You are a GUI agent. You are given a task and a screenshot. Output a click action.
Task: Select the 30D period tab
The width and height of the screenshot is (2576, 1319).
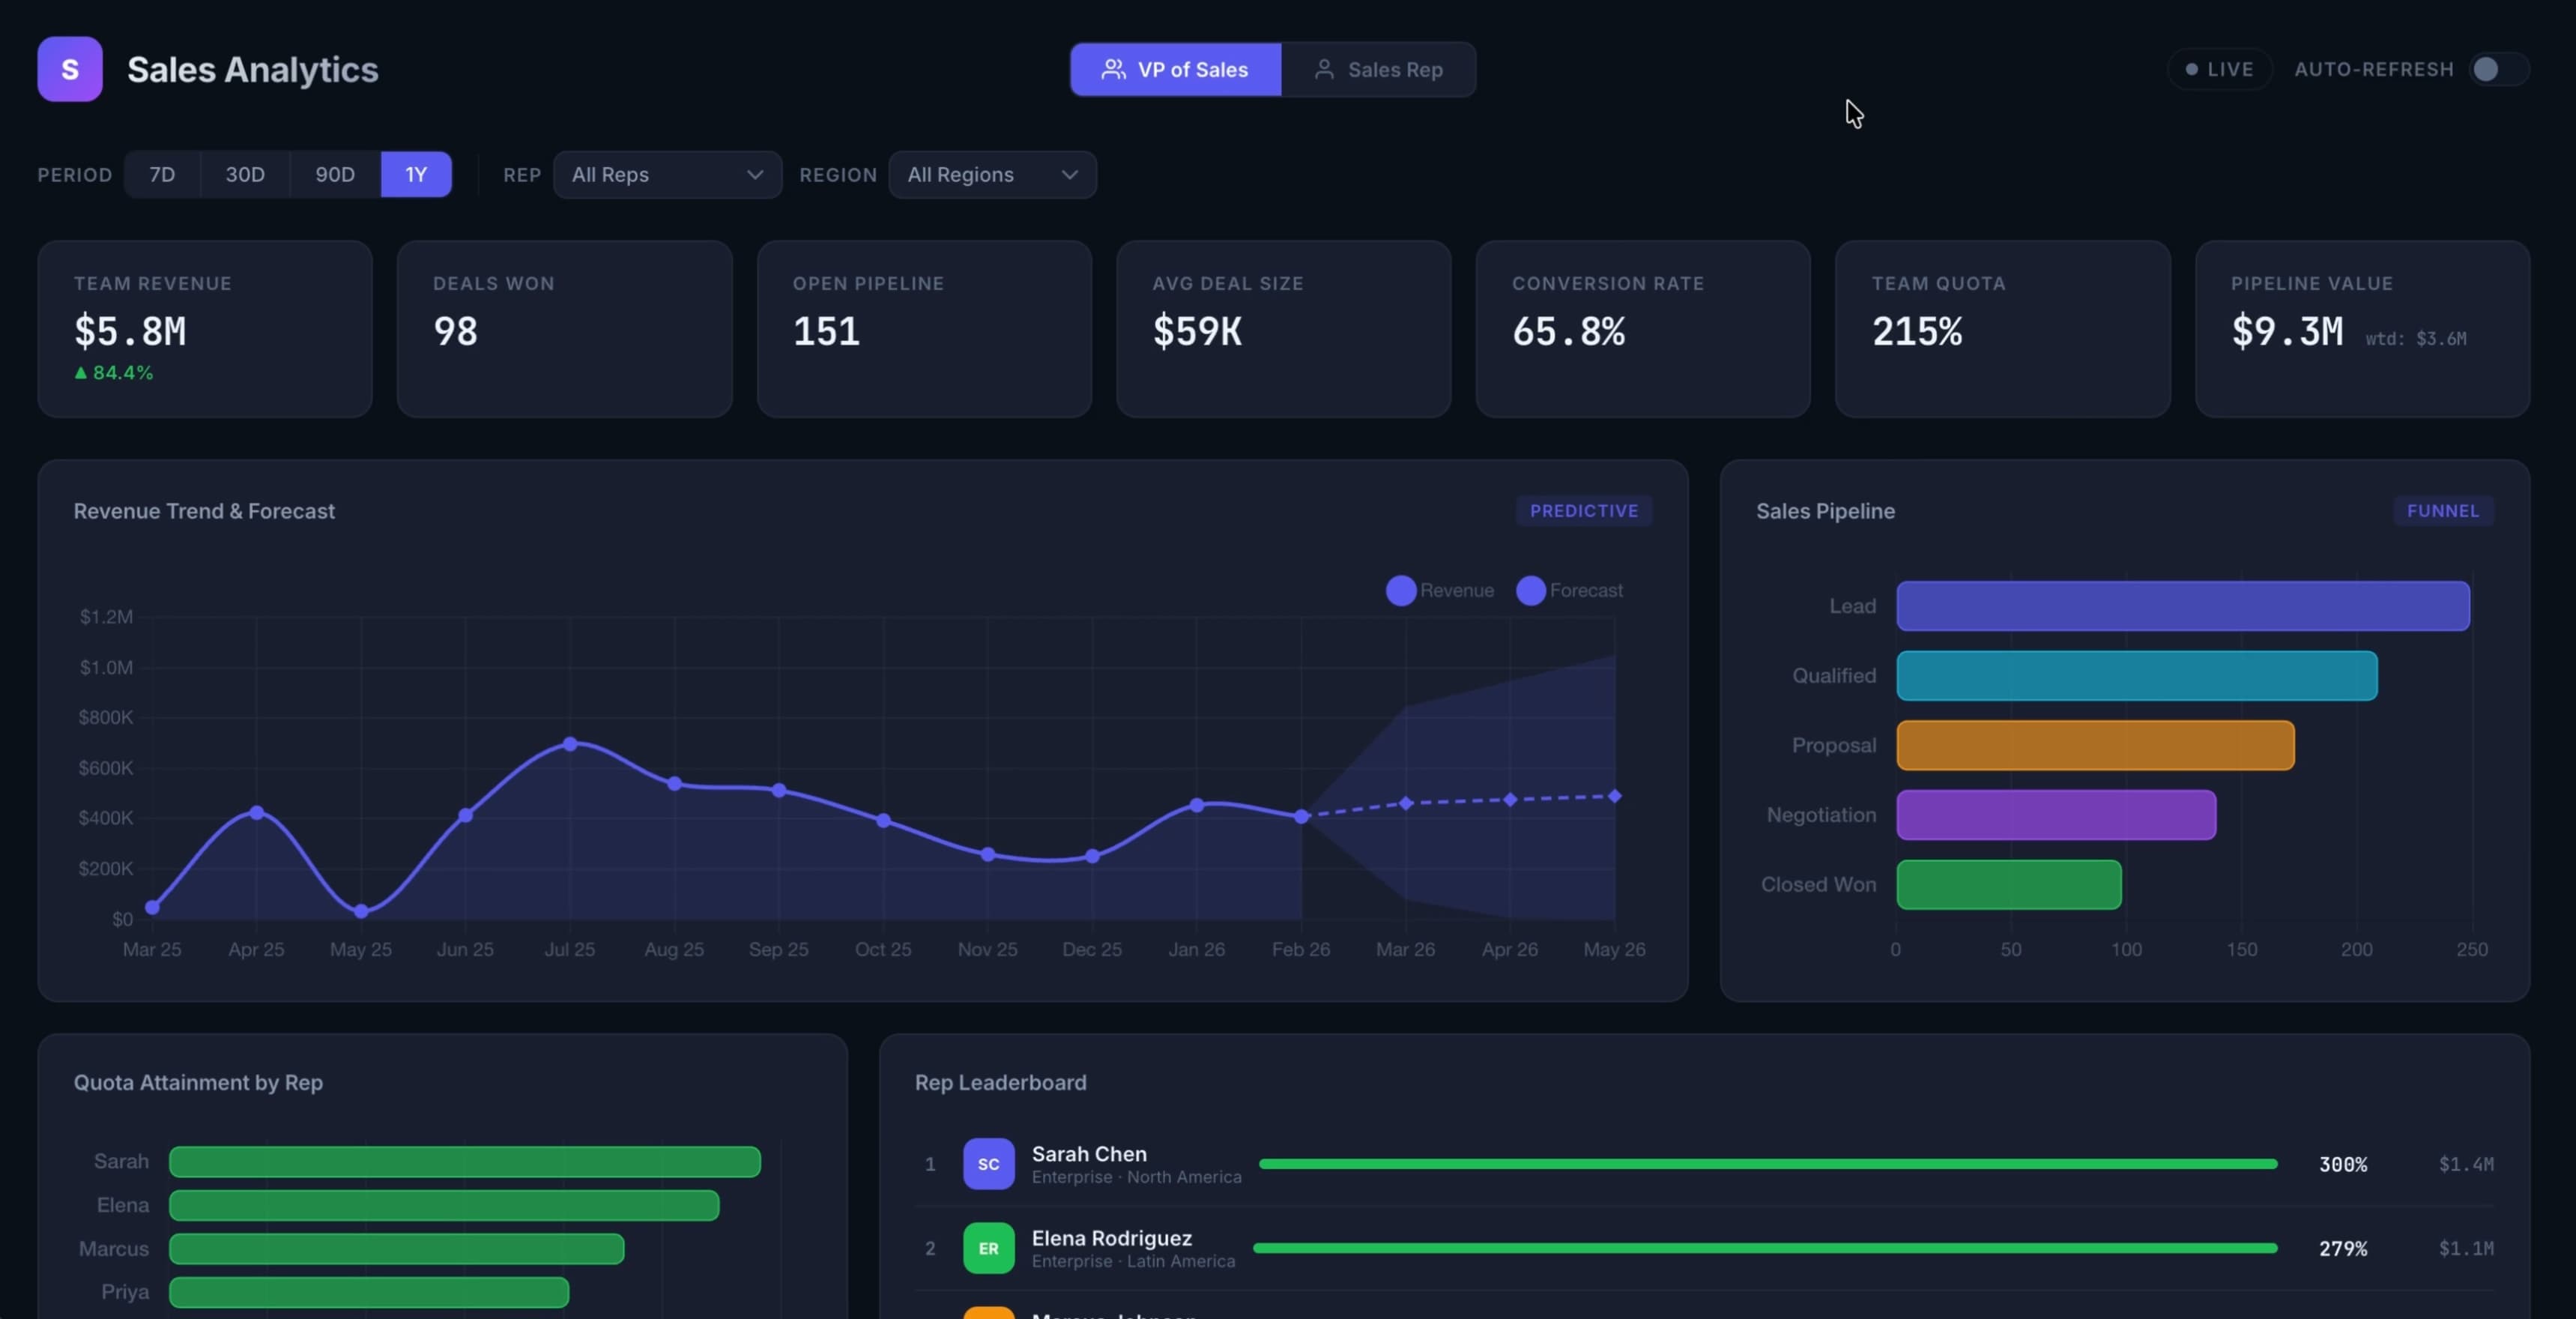(245, 174)
